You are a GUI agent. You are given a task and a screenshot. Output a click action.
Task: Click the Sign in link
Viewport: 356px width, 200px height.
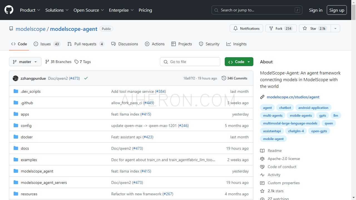tap(316, 10)
